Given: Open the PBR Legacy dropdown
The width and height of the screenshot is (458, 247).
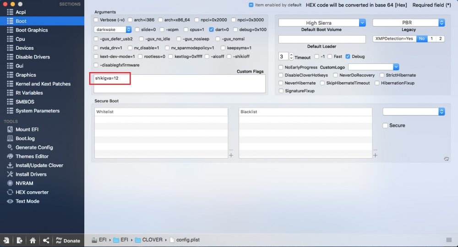Looking at the screenshot, I should (x=409, y=22).
